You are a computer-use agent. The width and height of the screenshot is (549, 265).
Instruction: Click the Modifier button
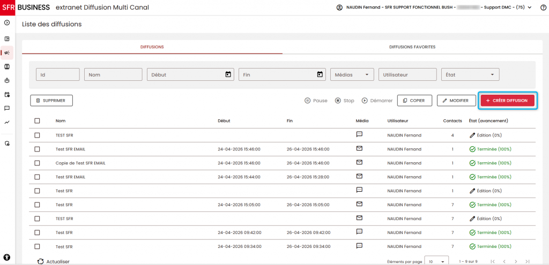click(456, 100)
